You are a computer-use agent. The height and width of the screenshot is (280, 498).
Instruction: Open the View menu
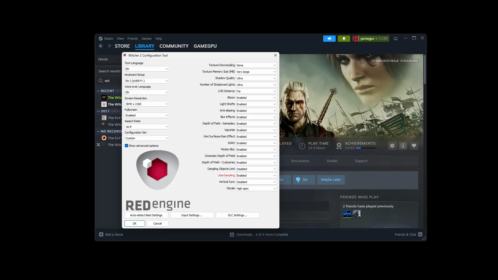coord(120,39)
